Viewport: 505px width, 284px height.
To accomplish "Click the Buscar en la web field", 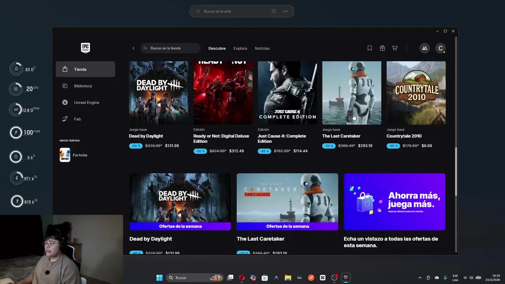I will (x=242, y=11).
